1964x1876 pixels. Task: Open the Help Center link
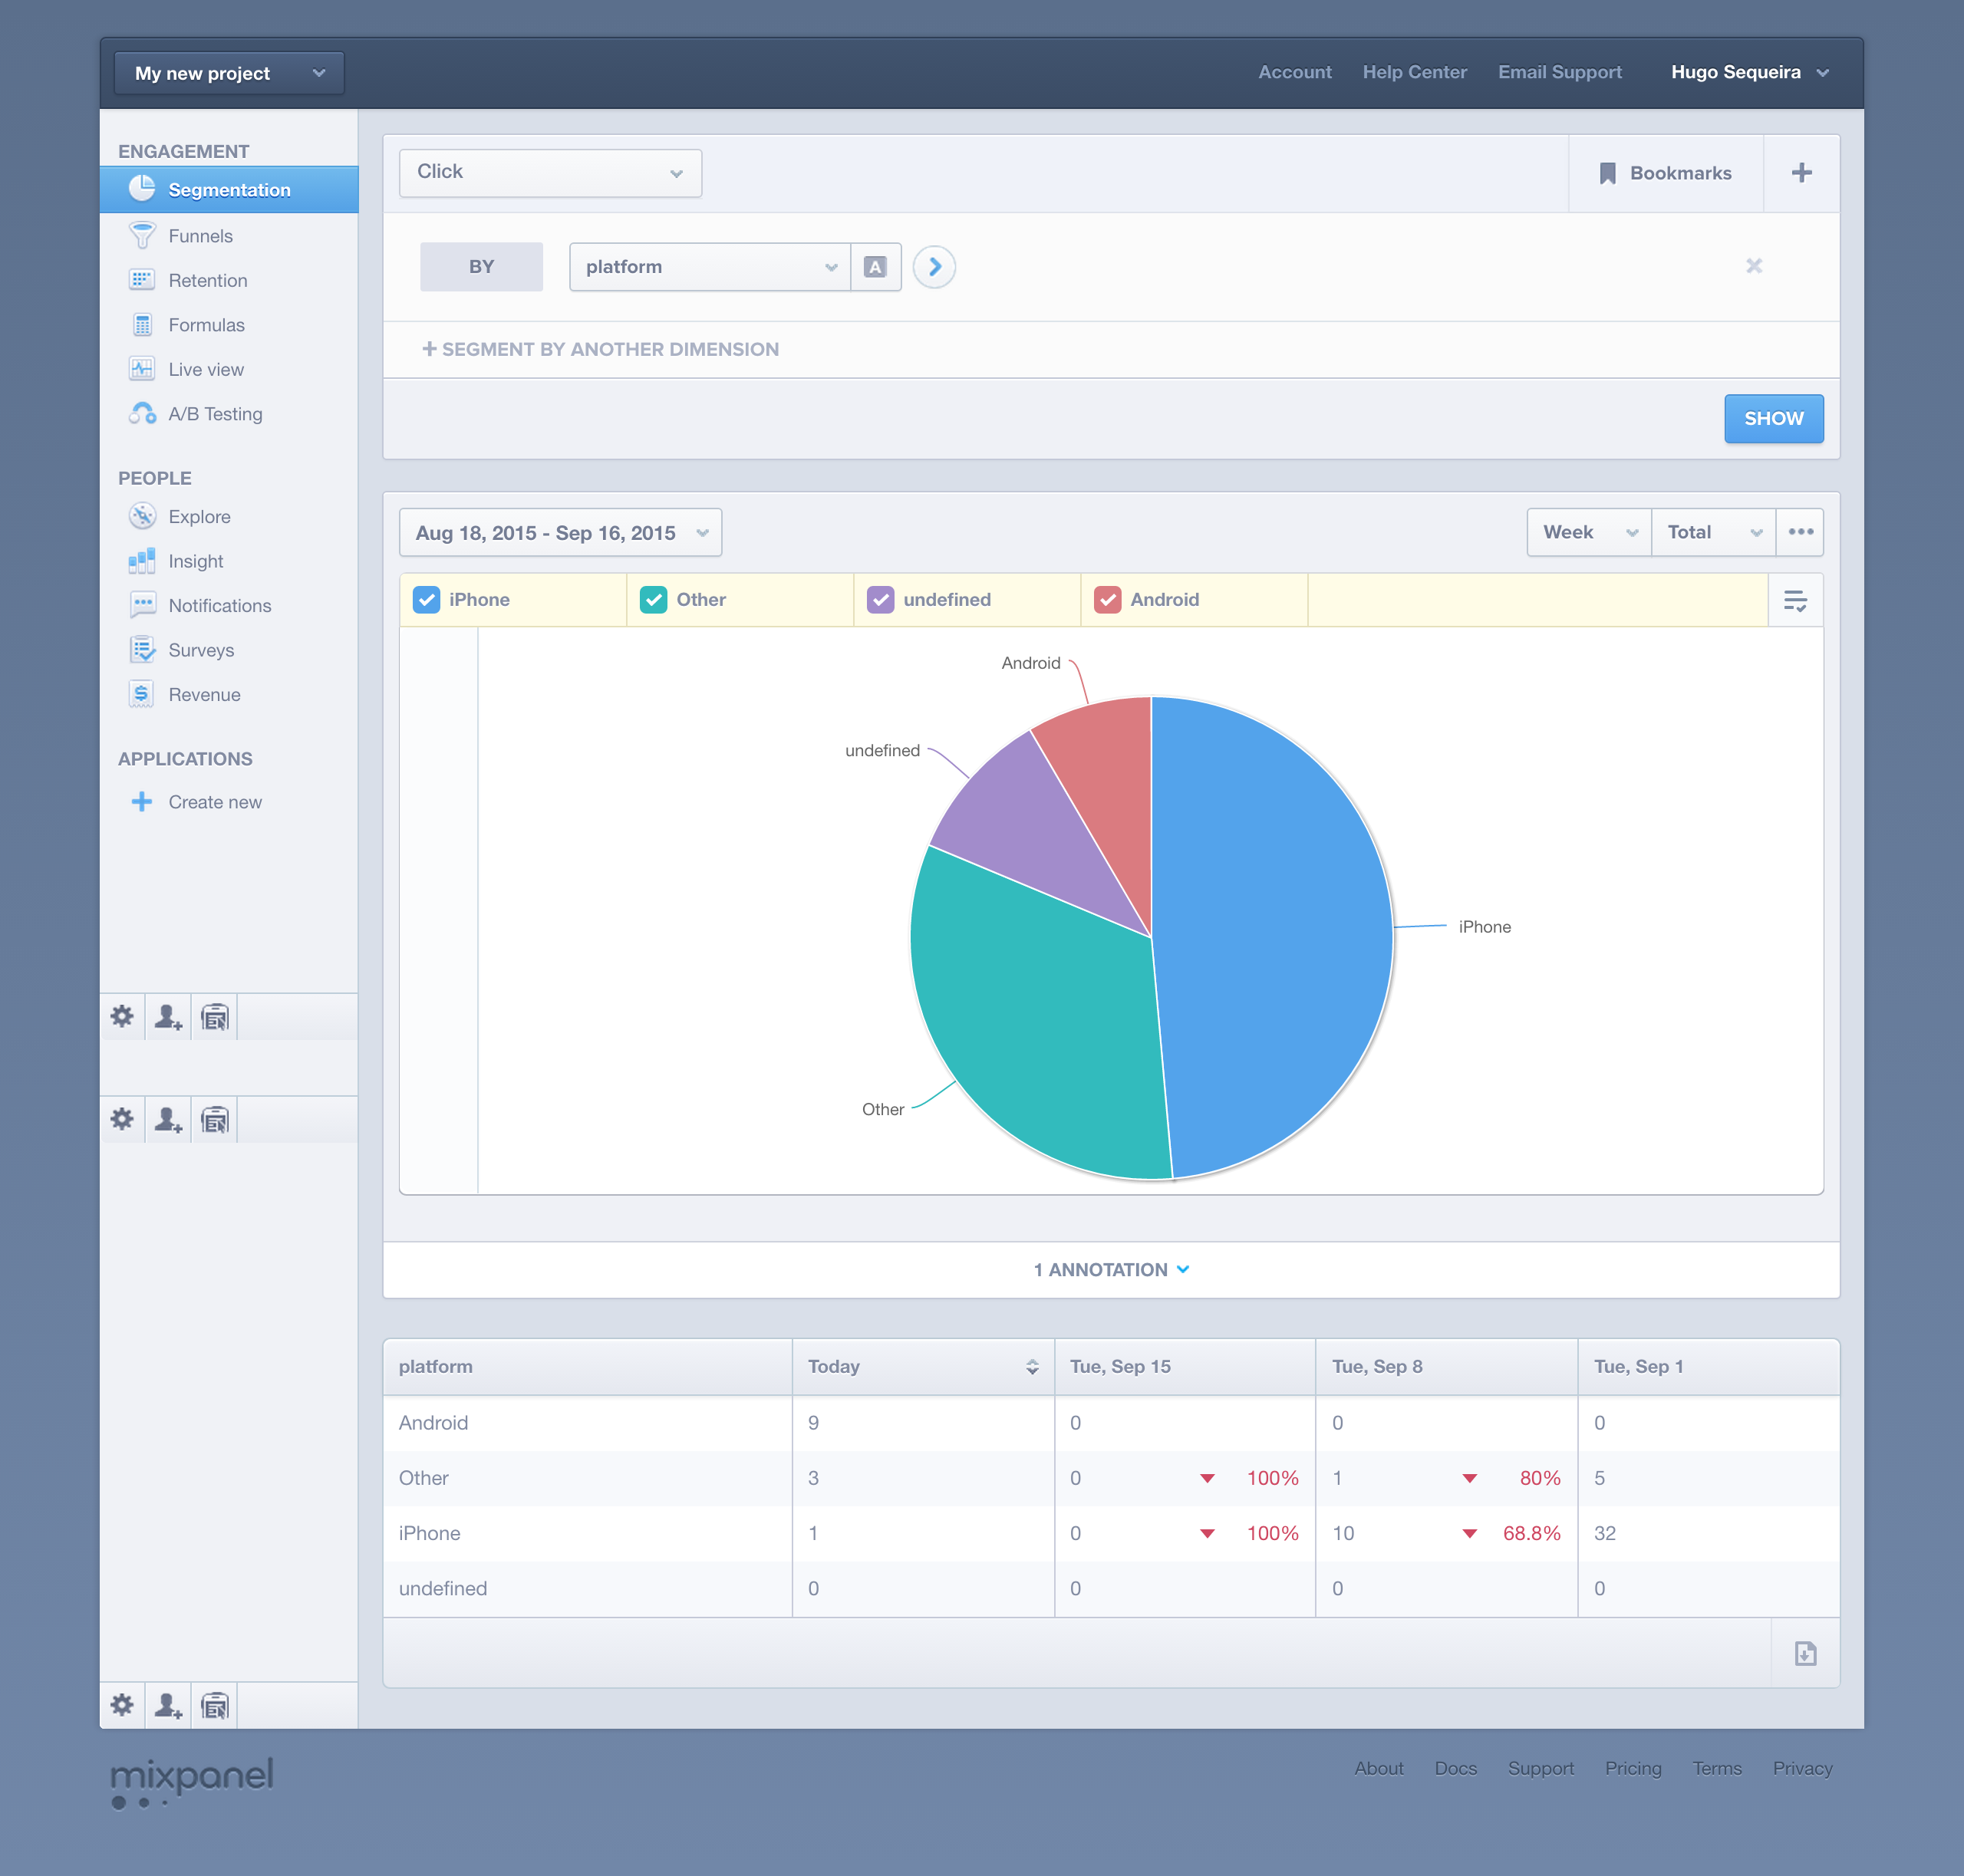[x=1414, y=72]
